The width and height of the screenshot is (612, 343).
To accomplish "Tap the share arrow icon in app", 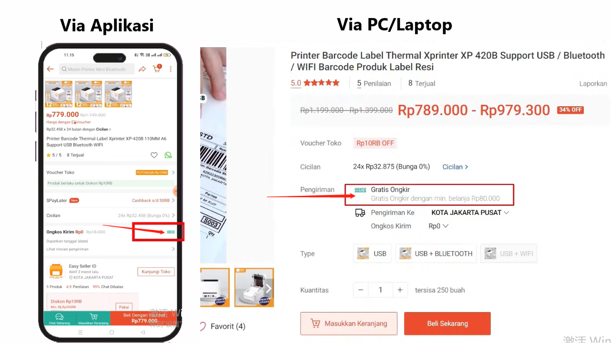I will point(142,69).
